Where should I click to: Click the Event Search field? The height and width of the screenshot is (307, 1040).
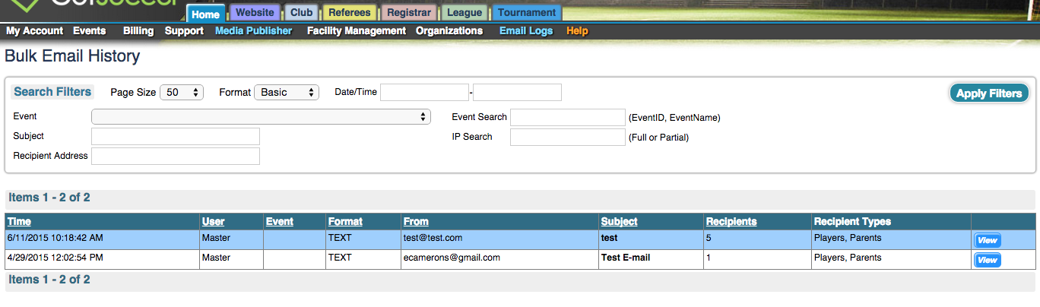(567, 117)
